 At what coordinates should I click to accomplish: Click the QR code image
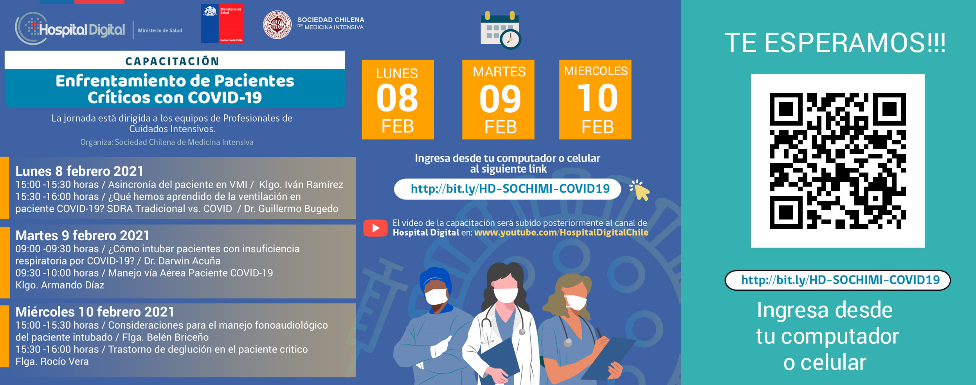(x=837, y=161)
